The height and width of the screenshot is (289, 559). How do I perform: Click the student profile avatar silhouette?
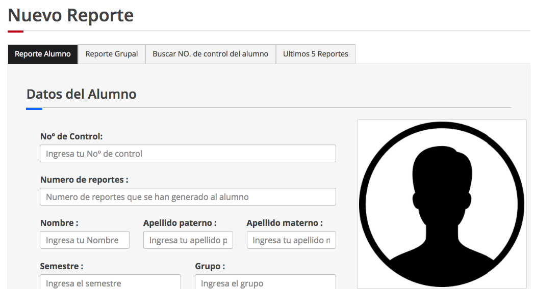coord(441,204)
